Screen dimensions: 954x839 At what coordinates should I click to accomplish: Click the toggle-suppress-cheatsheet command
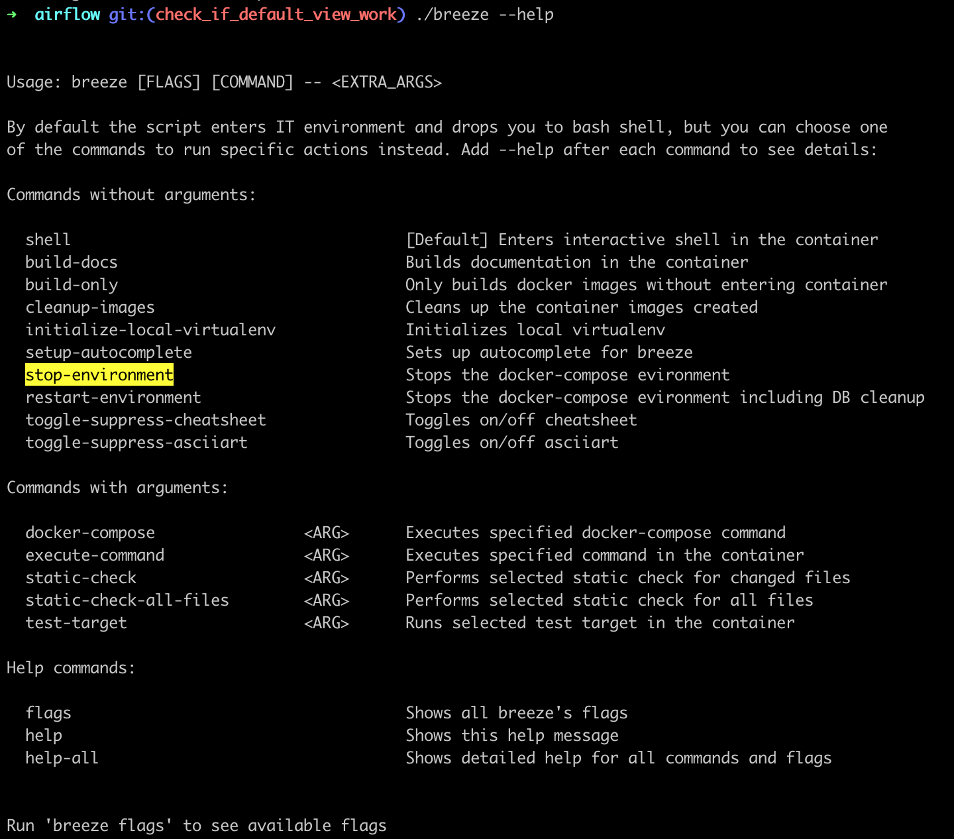(146, 420)
